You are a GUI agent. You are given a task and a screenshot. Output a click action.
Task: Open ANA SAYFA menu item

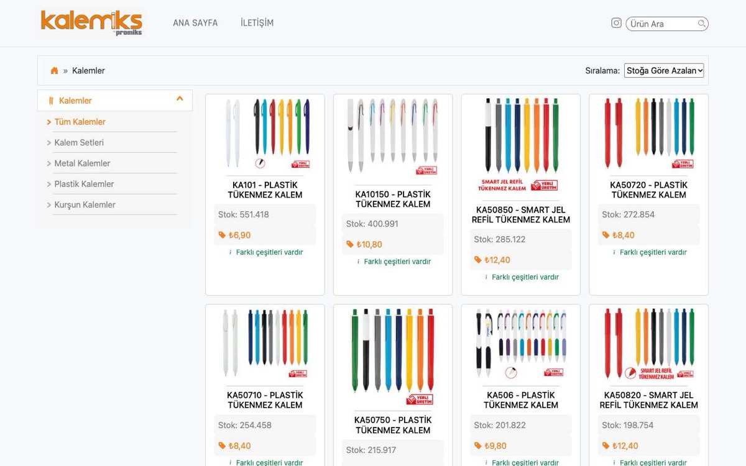click(195, 23)
